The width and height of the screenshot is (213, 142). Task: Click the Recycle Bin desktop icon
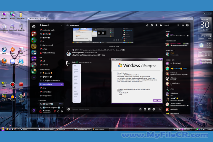pyautogui.click(x=21, y=27)
